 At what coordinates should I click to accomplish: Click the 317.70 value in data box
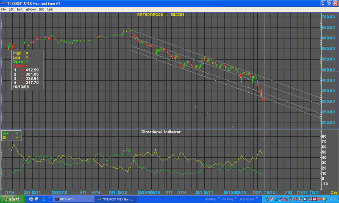[x=32, y=82]
